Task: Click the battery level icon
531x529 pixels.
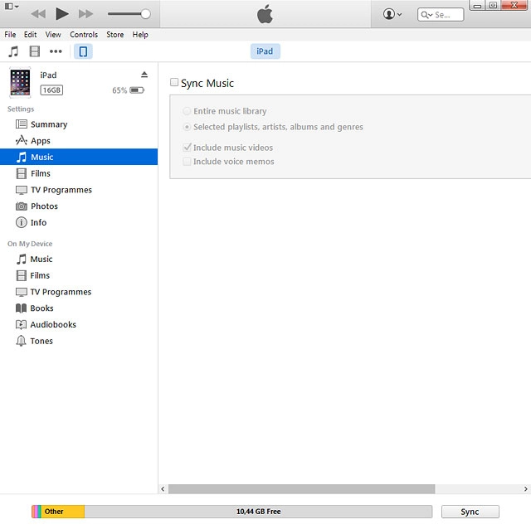Action: coord(137,90)
